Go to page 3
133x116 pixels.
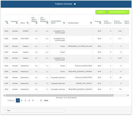click(25, 100)
